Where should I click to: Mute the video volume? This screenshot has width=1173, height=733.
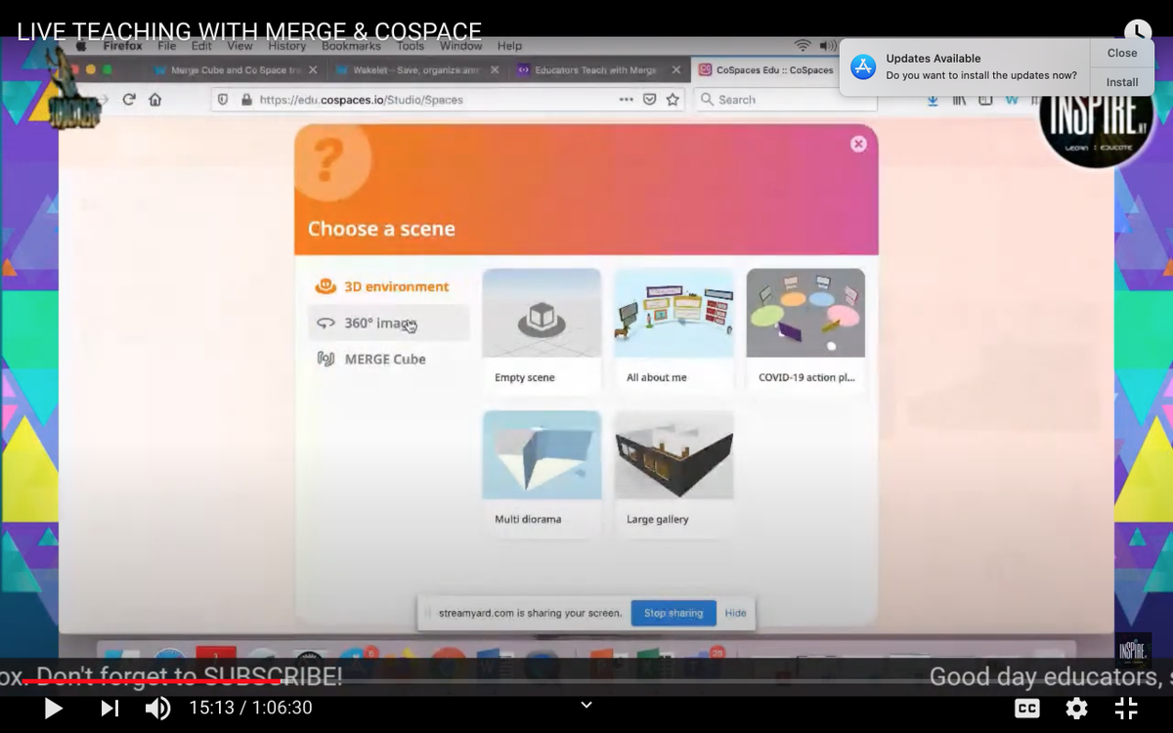[158, 709]
